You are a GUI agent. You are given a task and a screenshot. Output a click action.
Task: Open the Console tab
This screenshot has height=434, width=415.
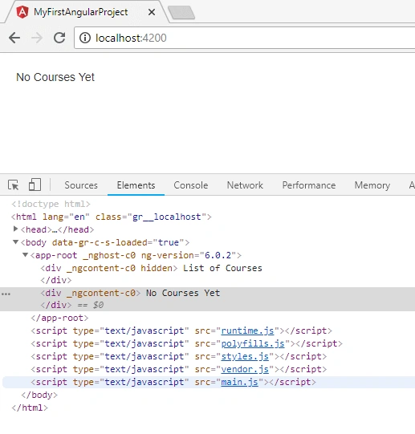(x=190, y=185)
